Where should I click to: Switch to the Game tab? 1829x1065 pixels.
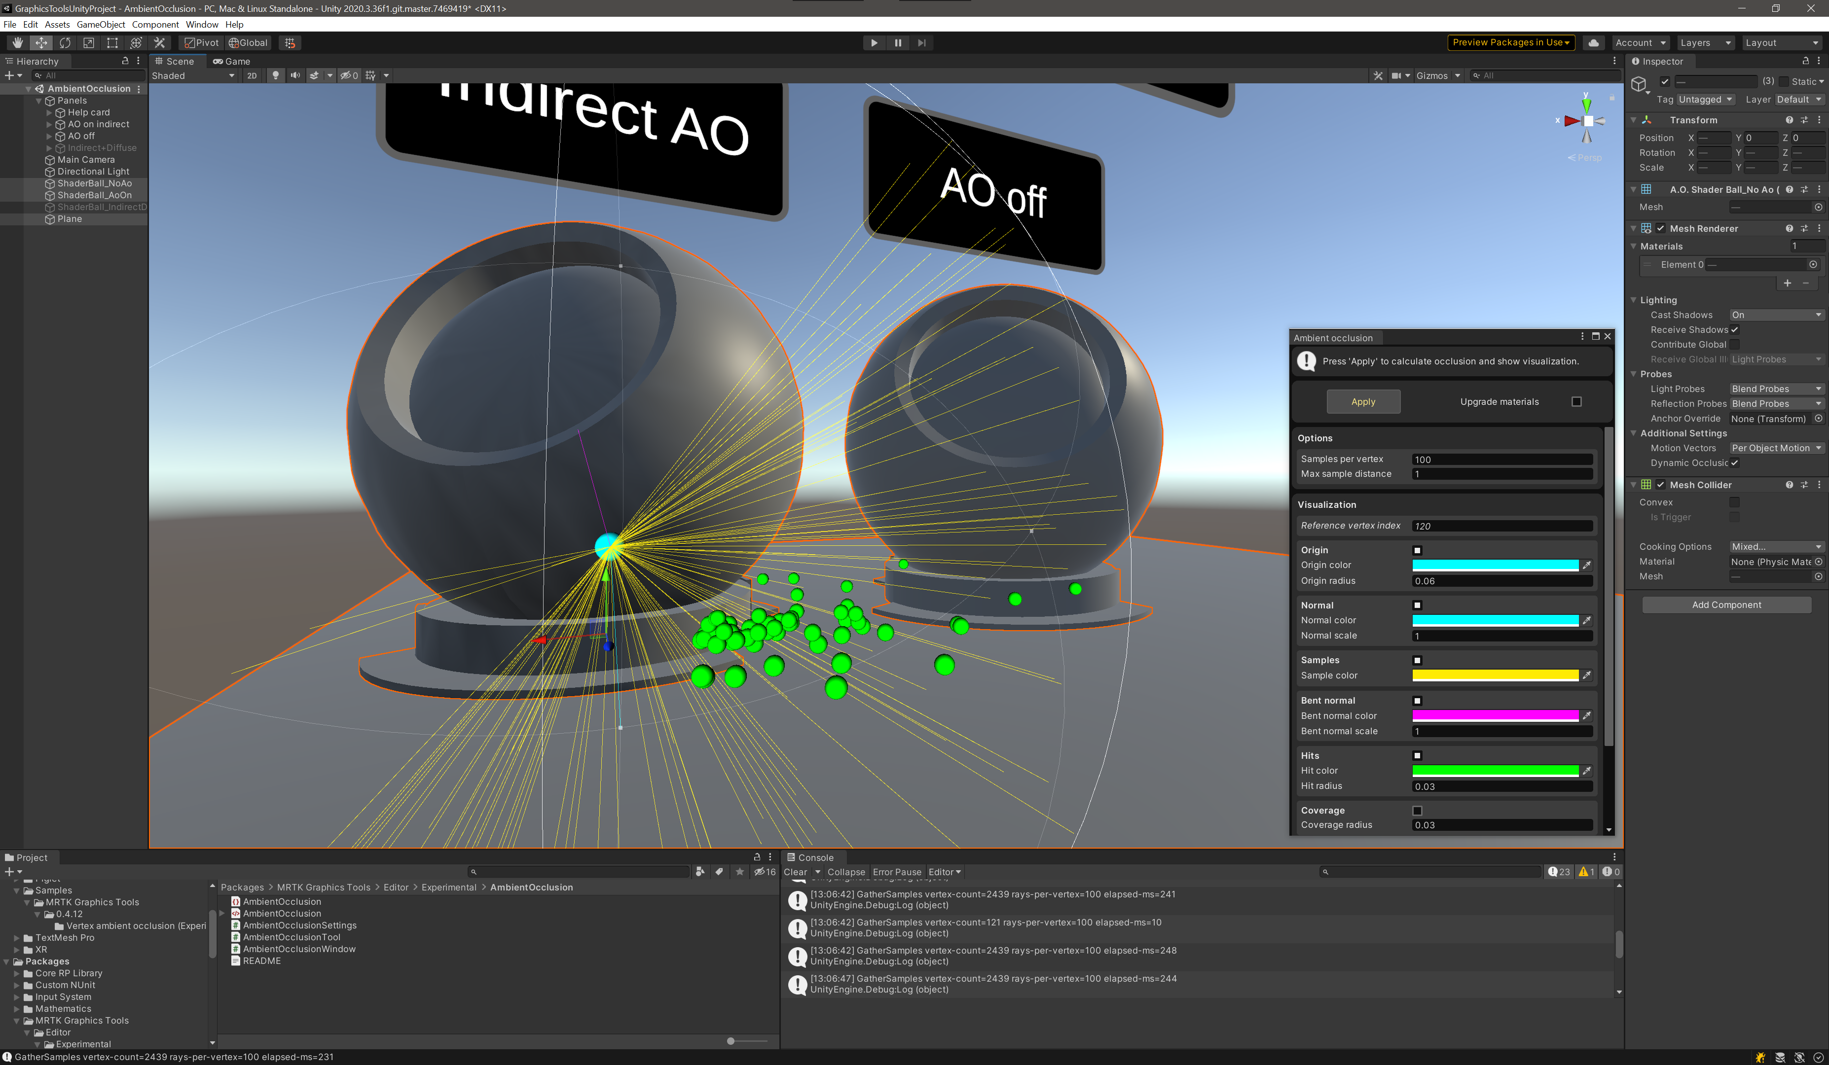click(x=231, y=62)
